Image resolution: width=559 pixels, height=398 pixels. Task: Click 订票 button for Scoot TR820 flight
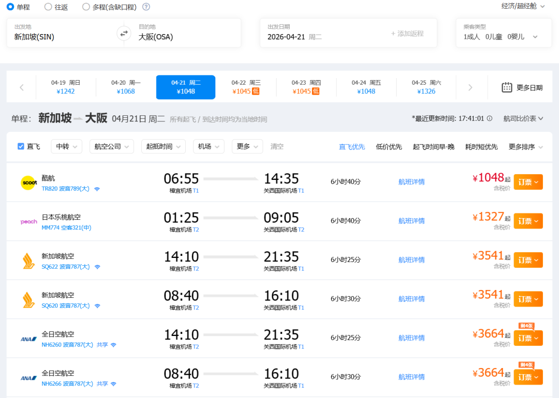[528, 182]
